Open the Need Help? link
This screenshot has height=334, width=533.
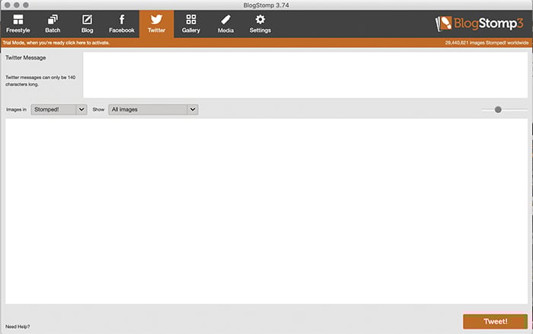(x=18, y=327)
